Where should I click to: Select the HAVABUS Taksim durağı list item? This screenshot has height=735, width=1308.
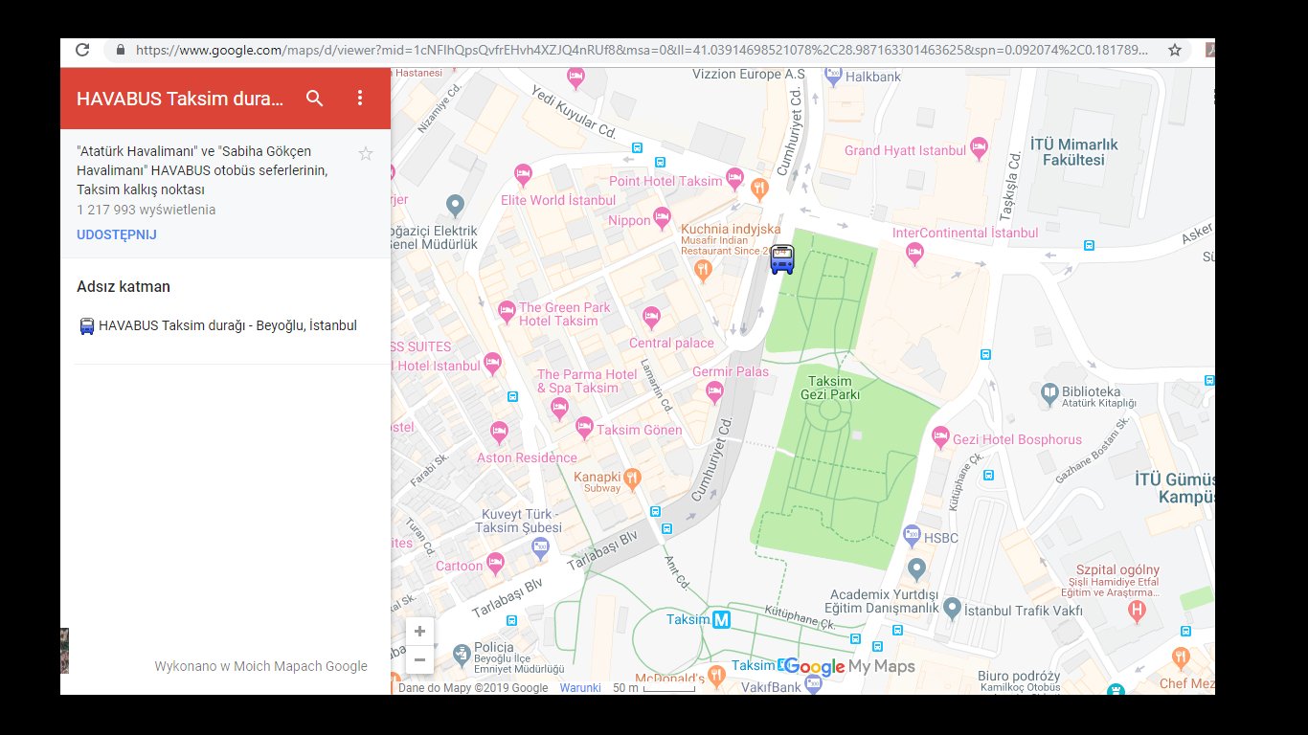click(x=216, y=325)
